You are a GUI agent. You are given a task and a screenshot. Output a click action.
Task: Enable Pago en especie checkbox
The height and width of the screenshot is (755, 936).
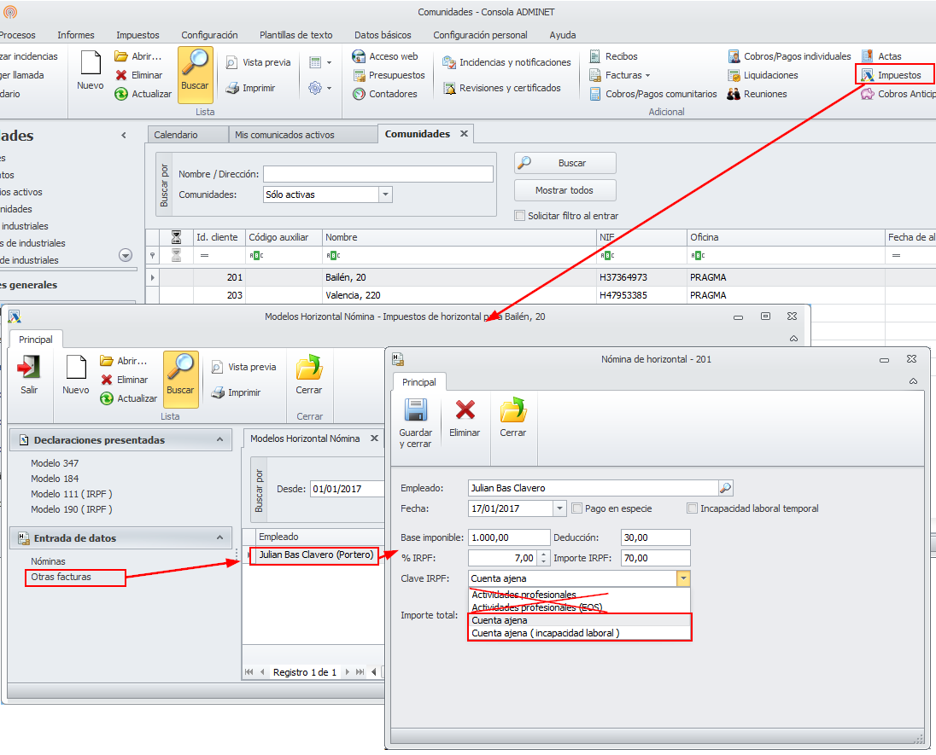(578, 508)
